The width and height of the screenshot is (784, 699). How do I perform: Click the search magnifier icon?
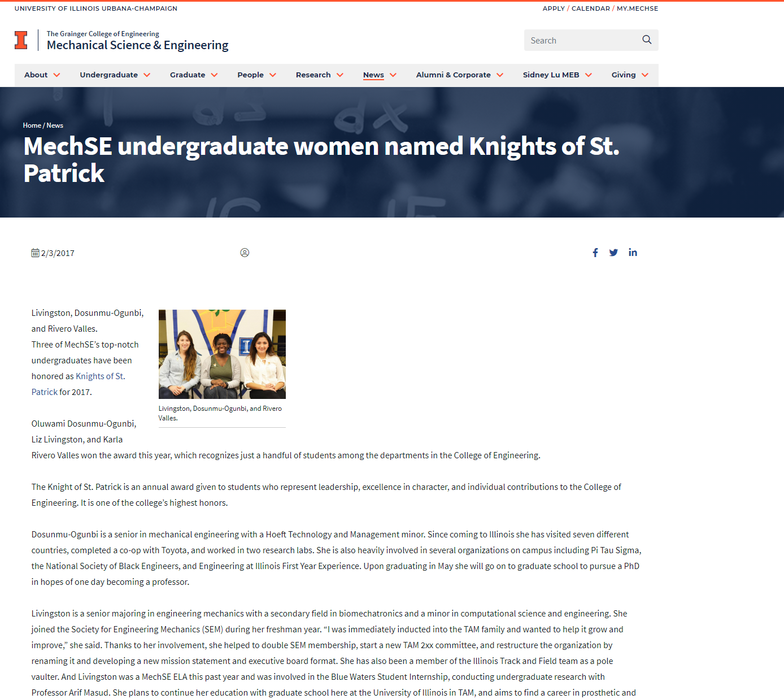pyautogui.click(x=647, y=40)
